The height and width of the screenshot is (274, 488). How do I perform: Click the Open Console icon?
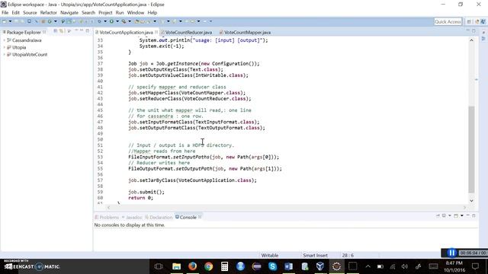pyautogui.click(x=456, y=215)
